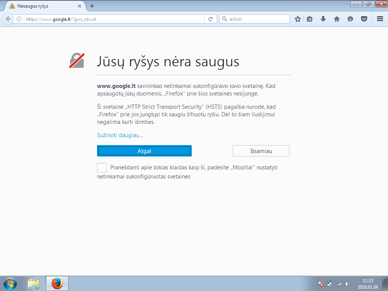
Task: Click the URL address bar field
Action: pos(114,19)
